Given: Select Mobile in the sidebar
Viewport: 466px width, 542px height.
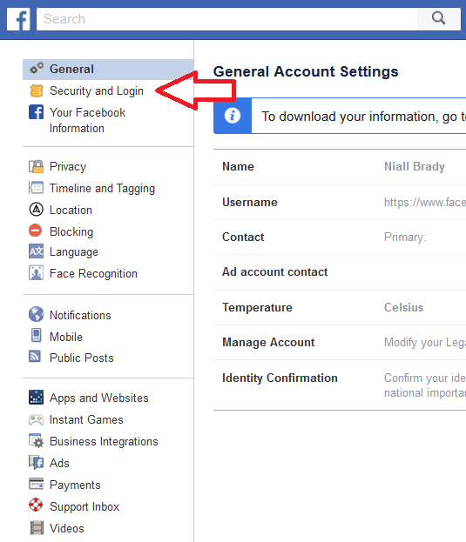Looking at the screenshot, I should click(x=66, y=337).
